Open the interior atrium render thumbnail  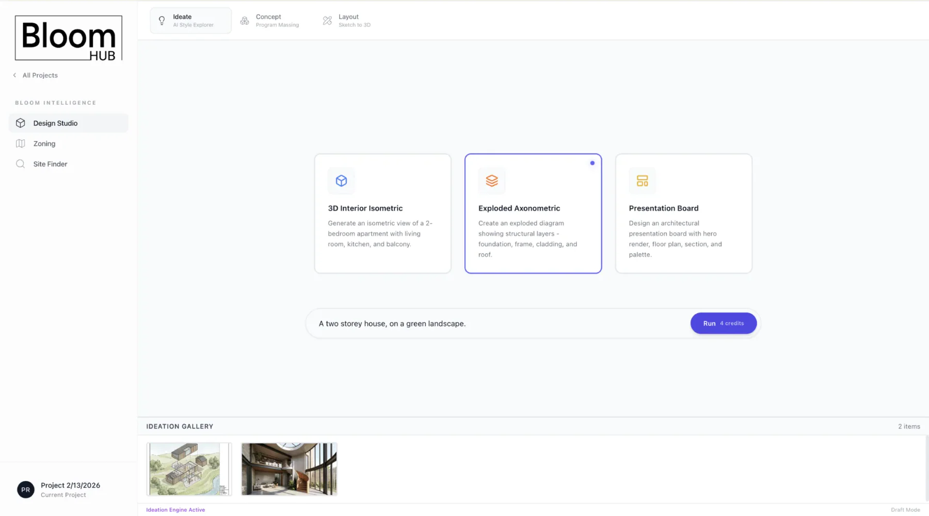coord(289,469)
